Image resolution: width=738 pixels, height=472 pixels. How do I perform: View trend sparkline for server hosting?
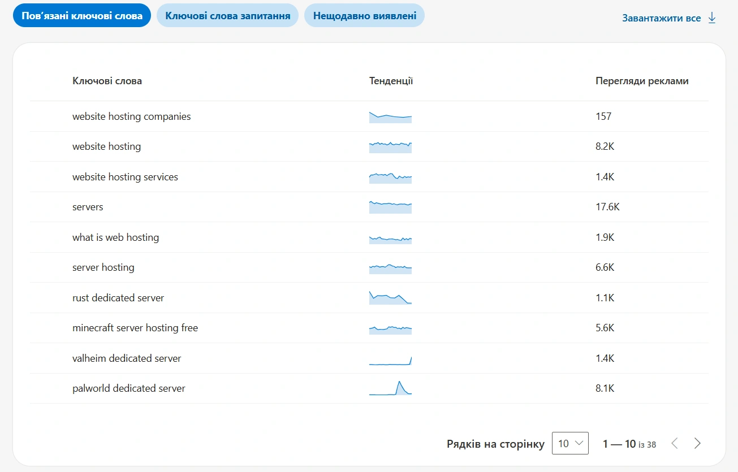click(390, 269)
